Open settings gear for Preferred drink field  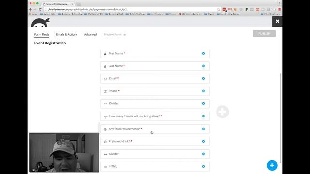pyautogui.click(x=203, y=141)
